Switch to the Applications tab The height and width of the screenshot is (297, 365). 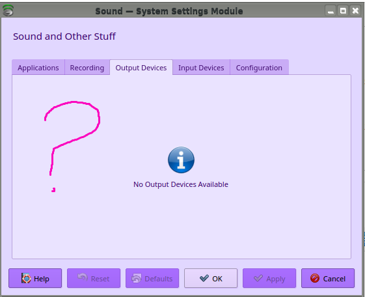pos(38,68)
